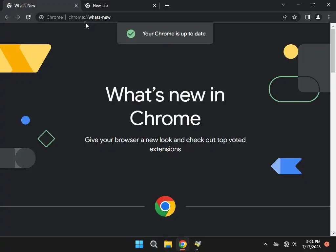Image resolution: width=336 pixels, height=252 pixels.
Task: Click the forward navigation arrow
Action: (18, 17)
